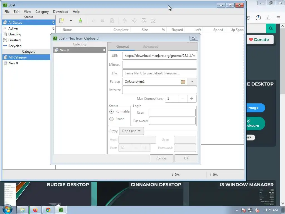Viewport: 285px width, 214px height.
Task: Switch to the Advanced tab
Action: 151,47
